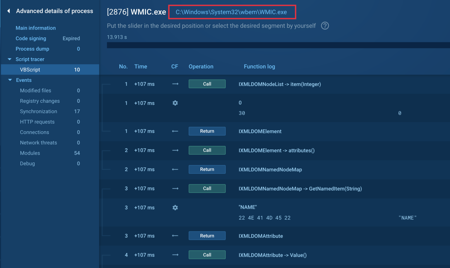Click Return button for IXMLDOMNamedNodeMap
This screenshot has height=268, width=450.
[x=207, y=169]
